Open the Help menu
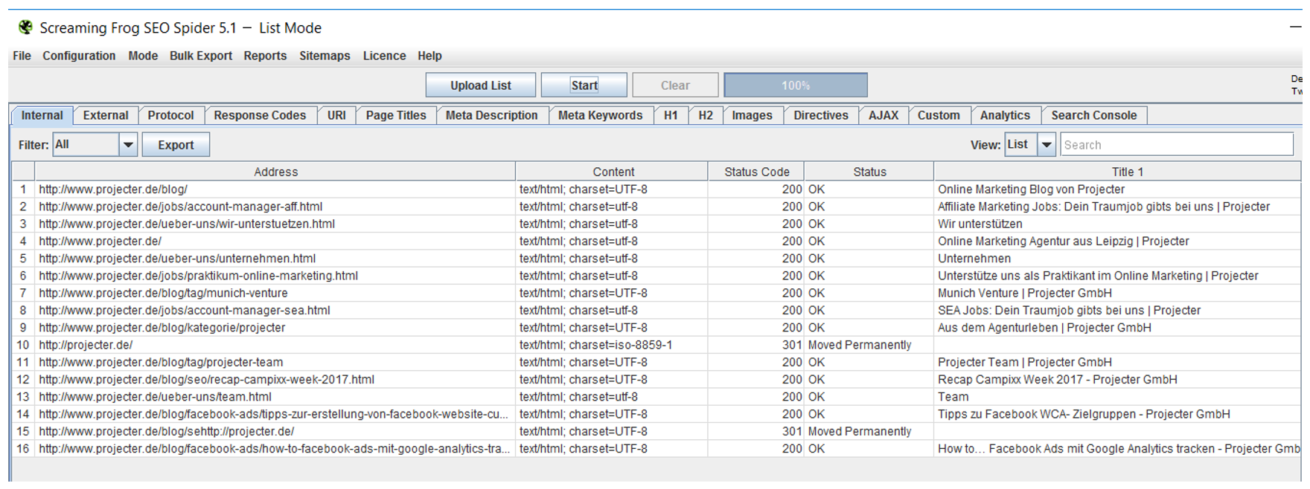 click(x=429, y=56)
